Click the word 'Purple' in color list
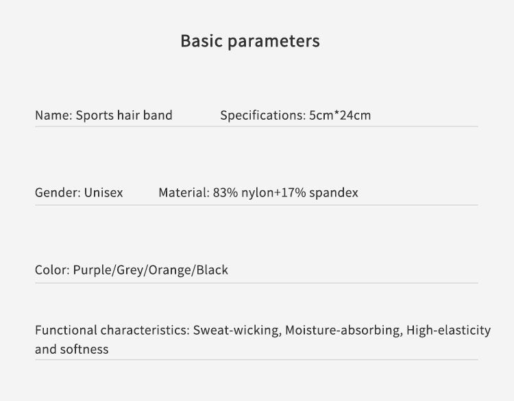514x401 pixels. coord(93,270)
